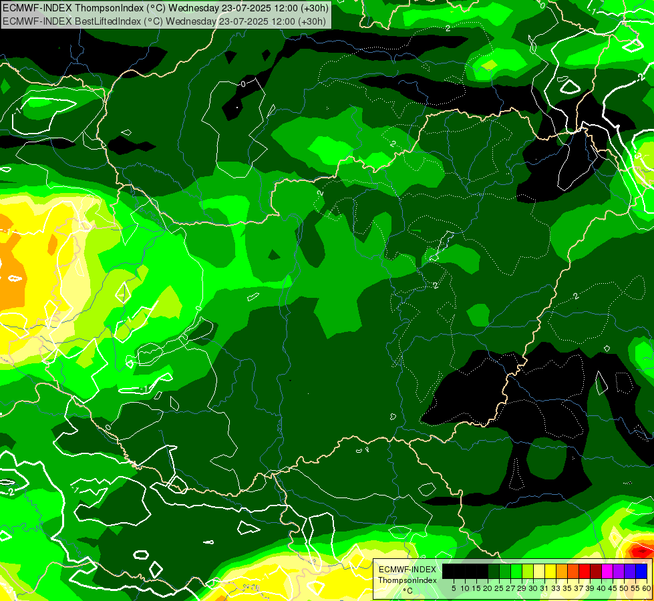
Task: Click the BestLiftedIndex title line at top
Action: pyautogui.click(x=164, y=21)
